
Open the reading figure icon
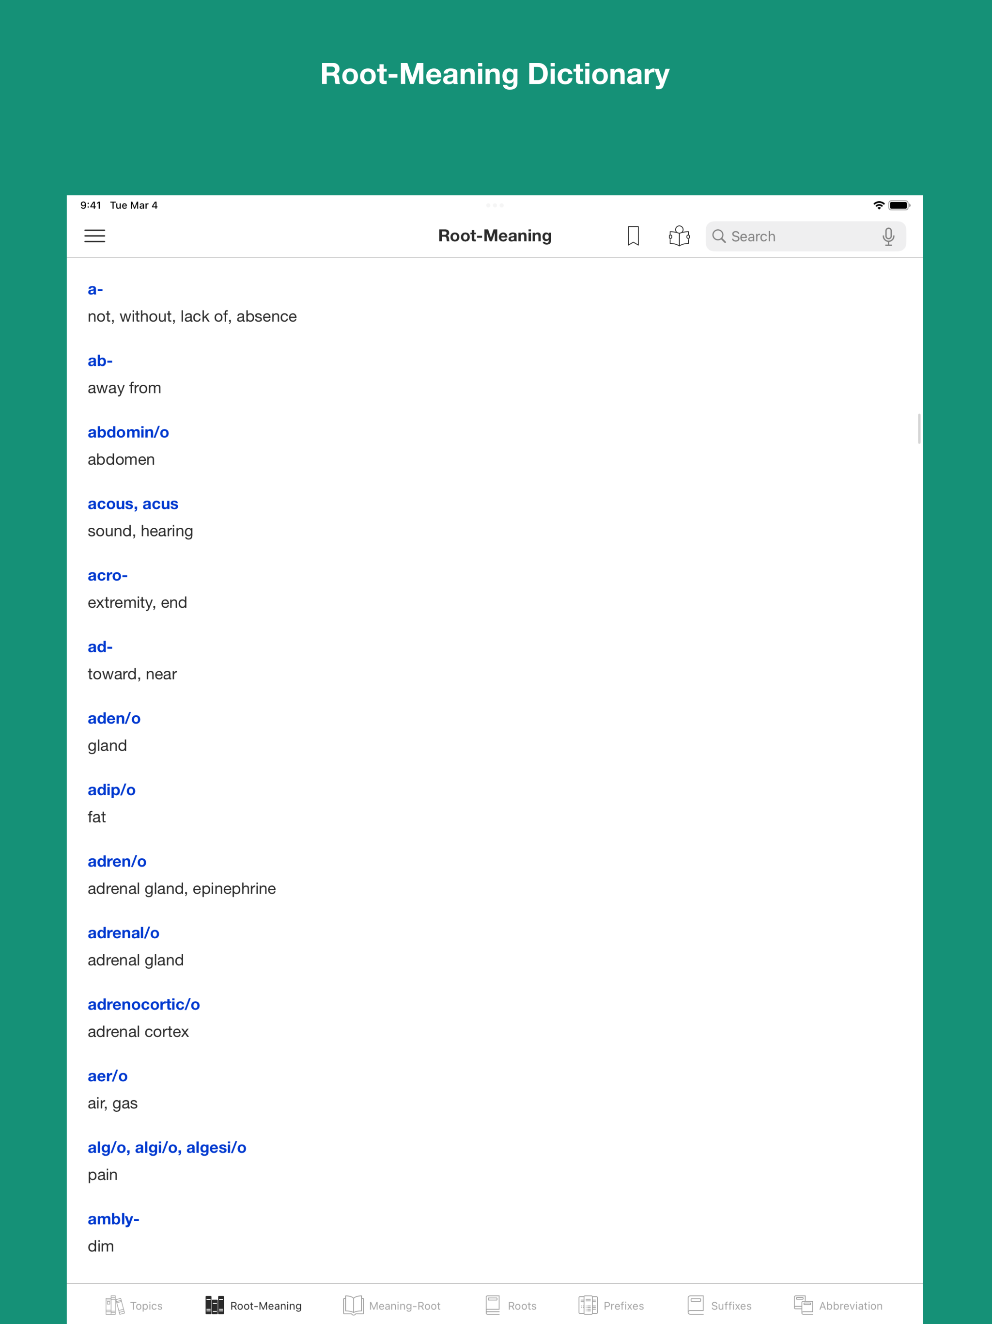[679, 236]
